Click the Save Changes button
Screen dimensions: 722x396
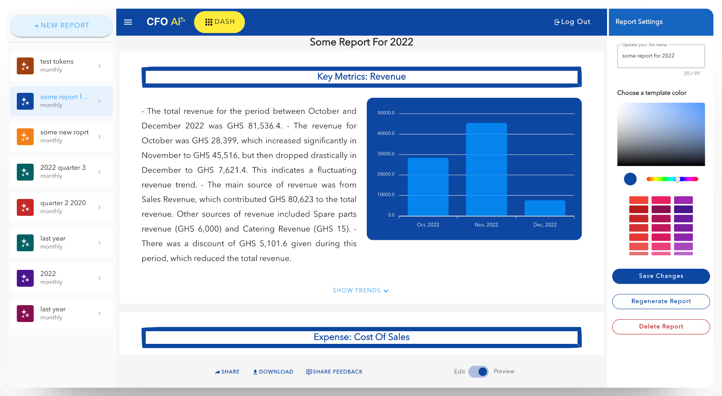(661, 276)
